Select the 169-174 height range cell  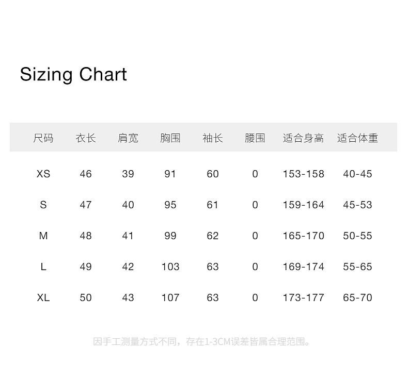303,267
